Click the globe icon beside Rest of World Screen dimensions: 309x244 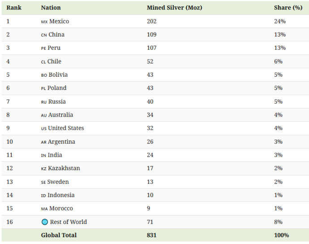(x=45, y=222)
